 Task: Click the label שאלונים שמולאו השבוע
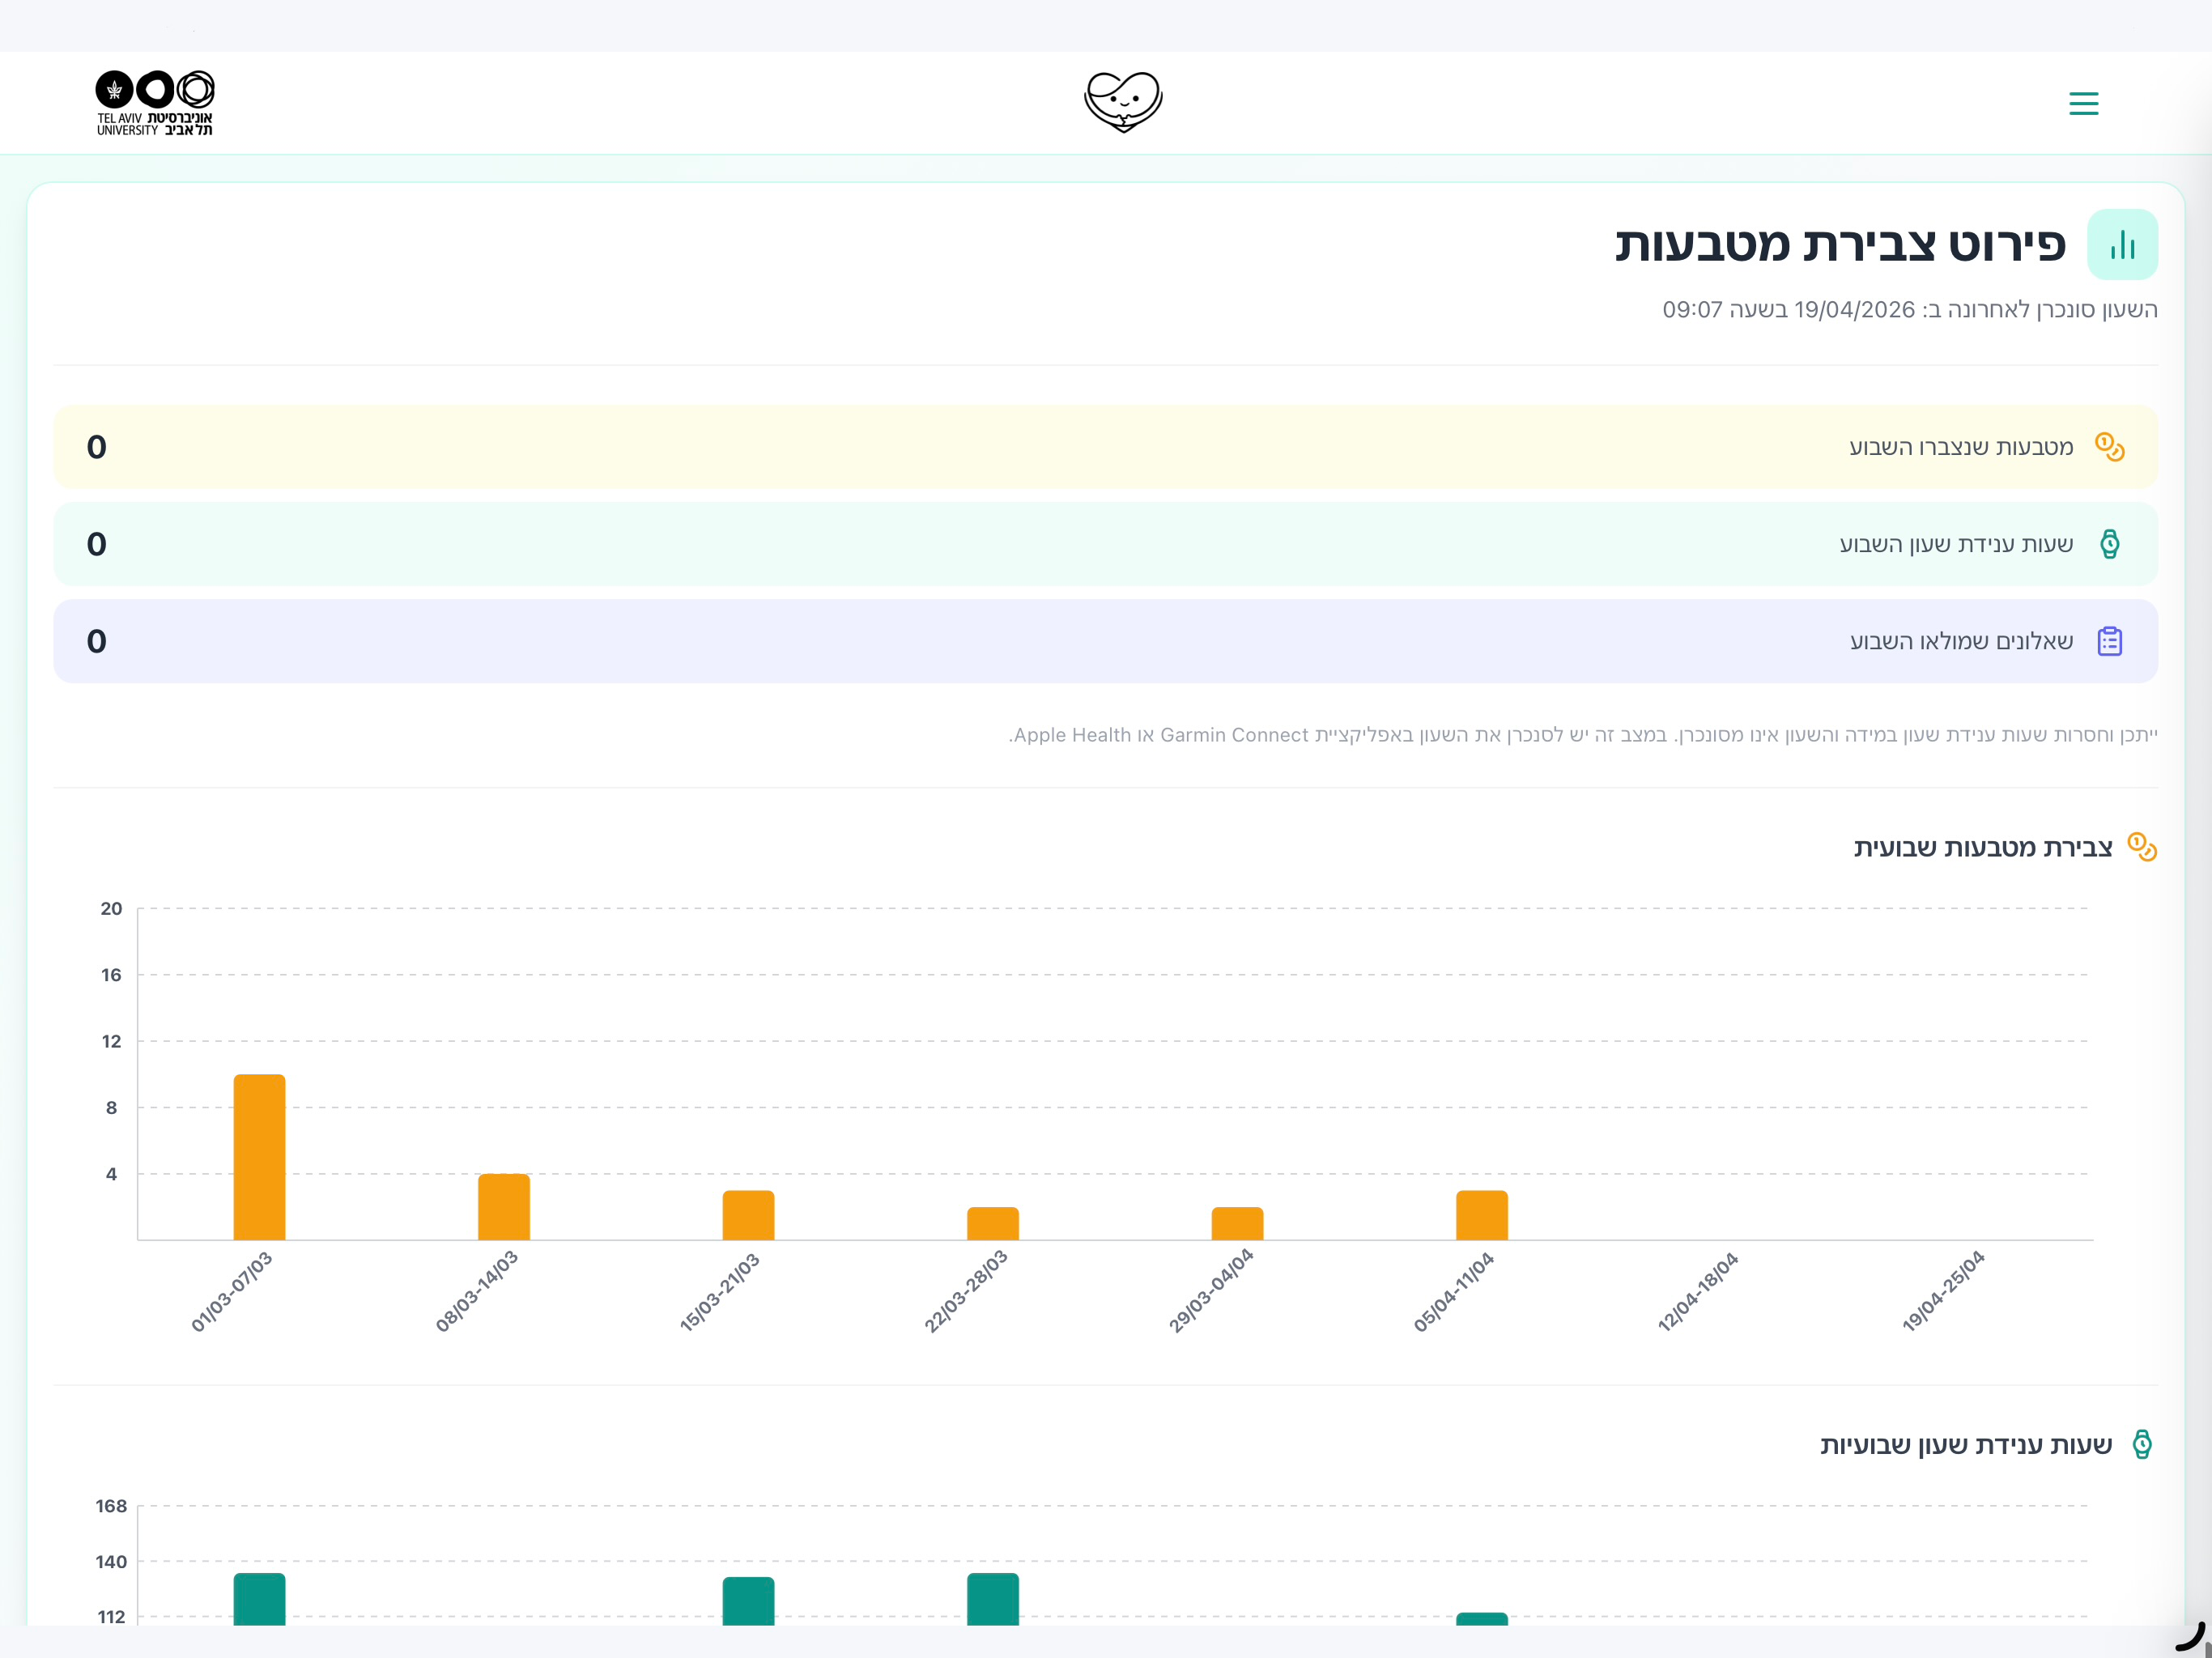click(x=1961, y=641)
